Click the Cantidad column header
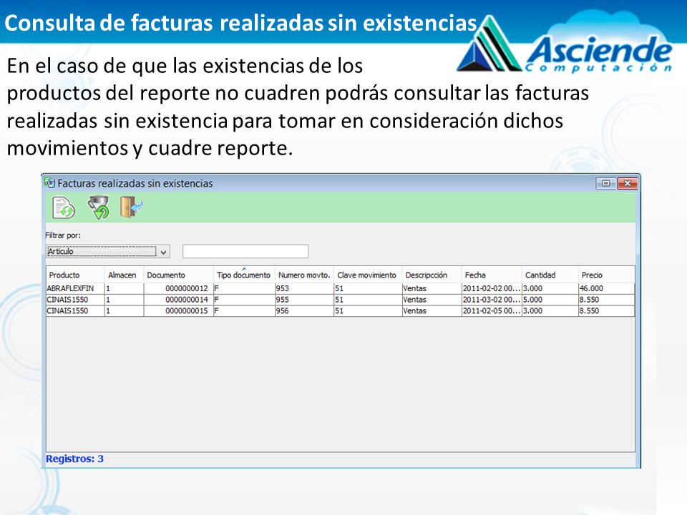Screen dimensions: 687x515 pyautogui.click(x=550, y=275)
